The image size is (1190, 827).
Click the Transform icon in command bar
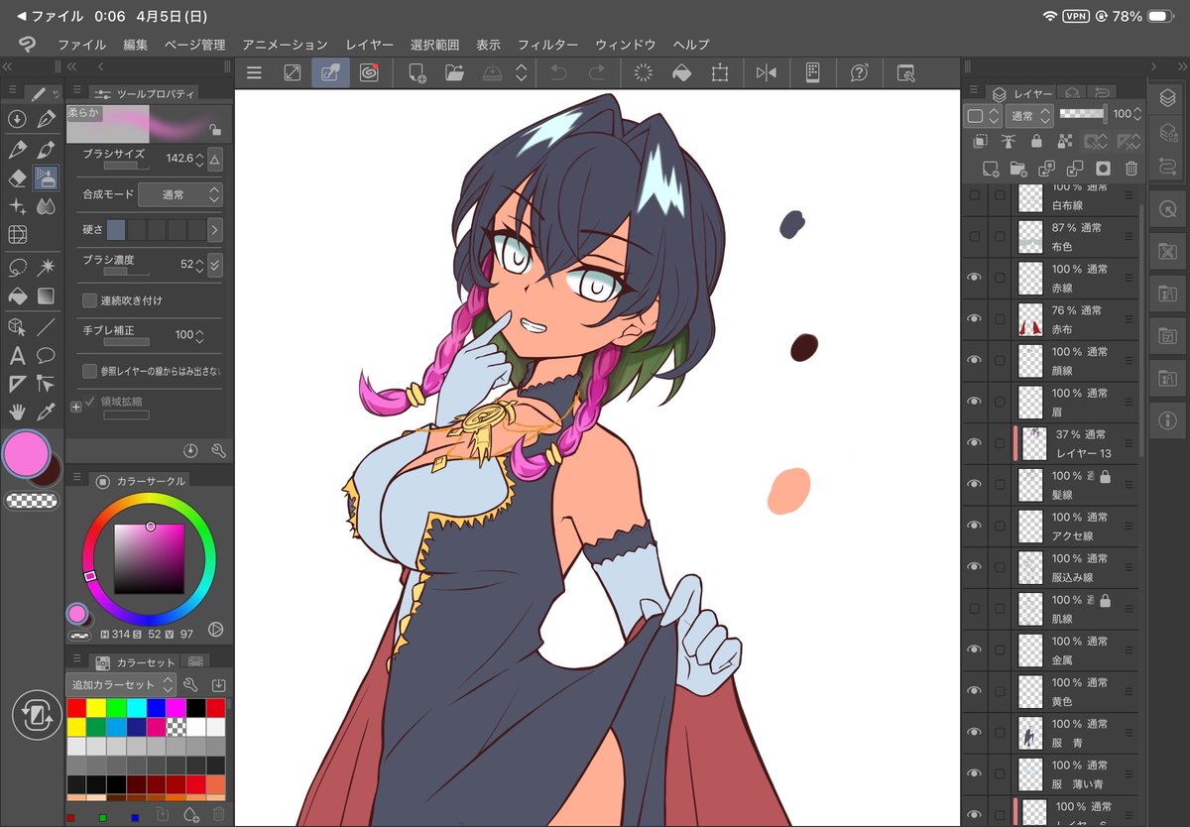click(x=719, y=72)
